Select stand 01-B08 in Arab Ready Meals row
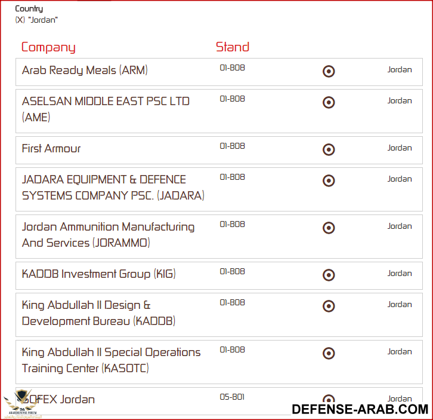 tap(232, 68)
